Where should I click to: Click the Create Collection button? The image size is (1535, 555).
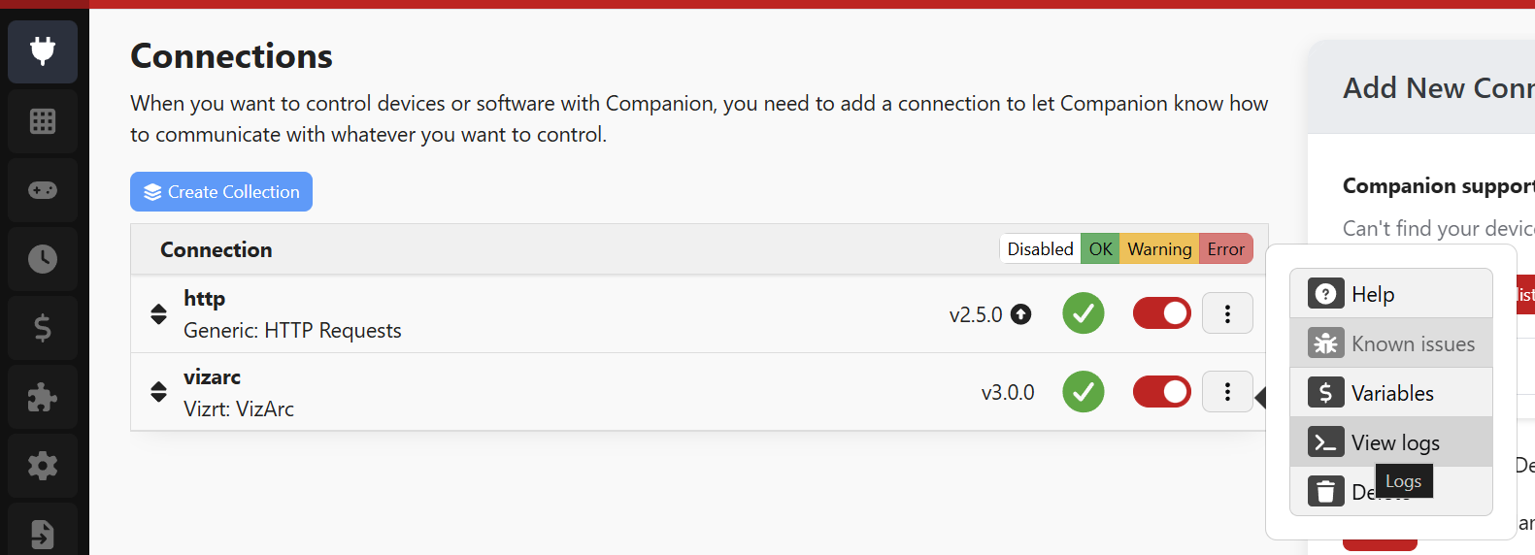(x=221, y=192)
